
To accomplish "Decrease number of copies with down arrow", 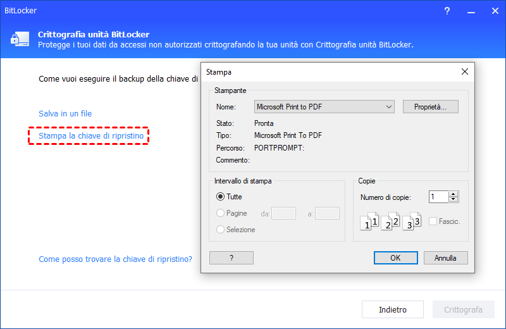I will click(454, 199).
